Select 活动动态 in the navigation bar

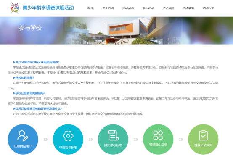click(128, 8)
